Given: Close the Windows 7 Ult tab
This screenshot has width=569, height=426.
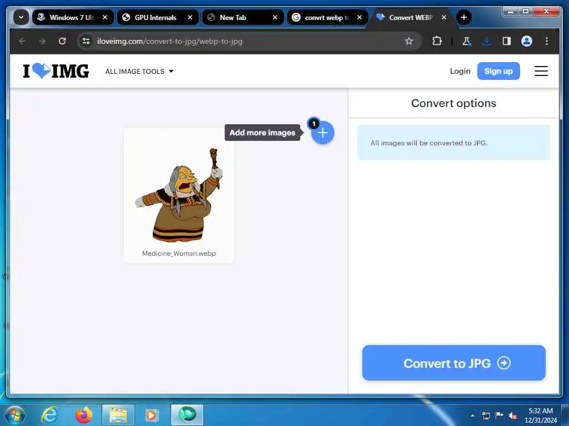Looking at the screenshot, I should pos(105,17).
